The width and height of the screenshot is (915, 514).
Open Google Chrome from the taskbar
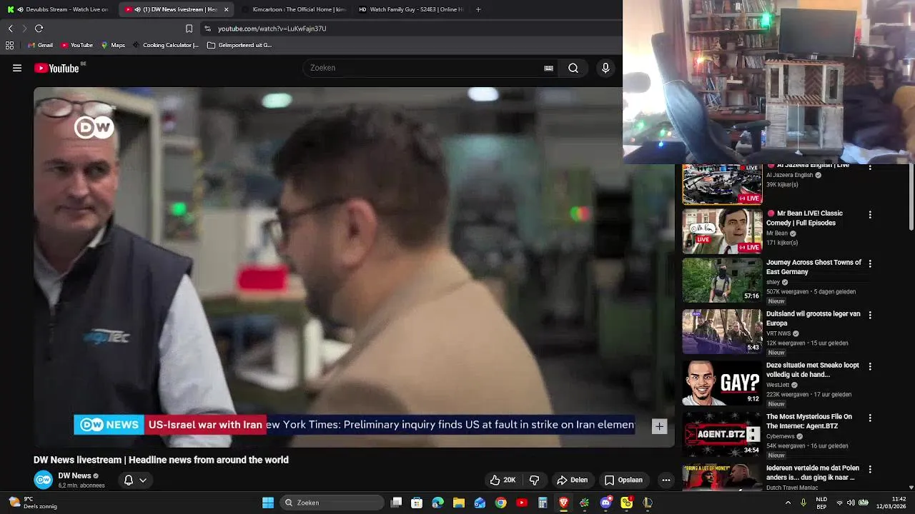click(x=501, y=503)
